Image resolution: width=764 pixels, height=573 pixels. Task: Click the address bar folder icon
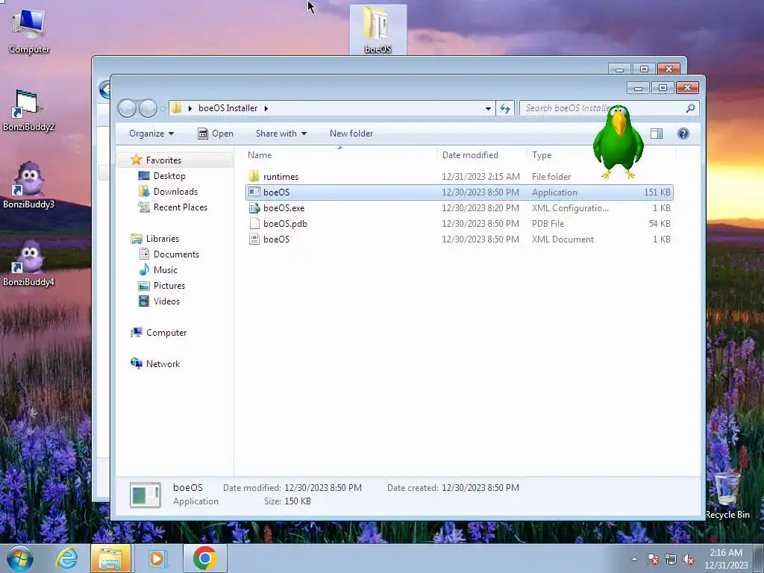pos(177,108)
